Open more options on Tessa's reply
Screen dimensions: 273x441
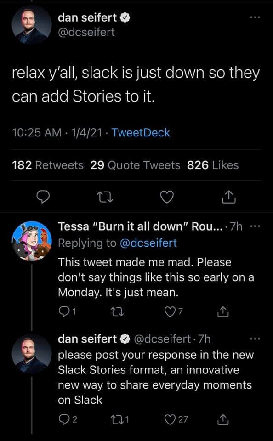255,225
